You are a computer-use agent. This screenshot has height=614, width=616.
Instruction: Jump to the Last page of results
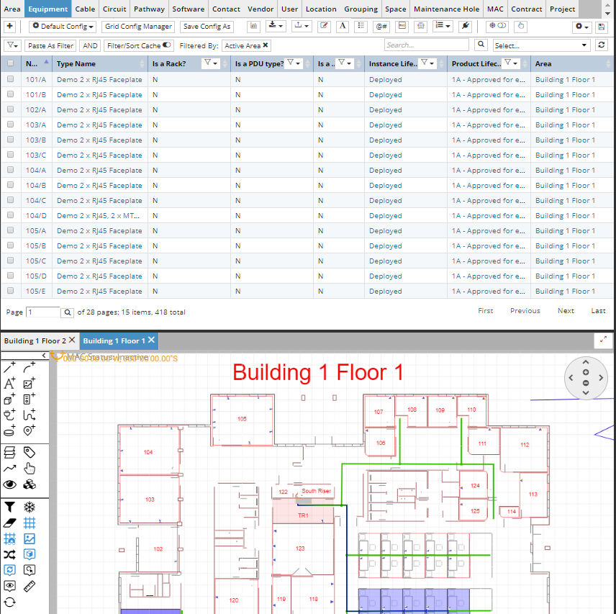(x=598, y=310)
